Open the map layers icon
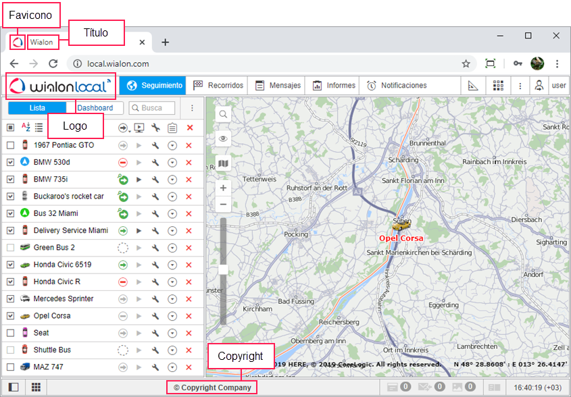This screenshot has width=571, height=397. coord(223,163)
